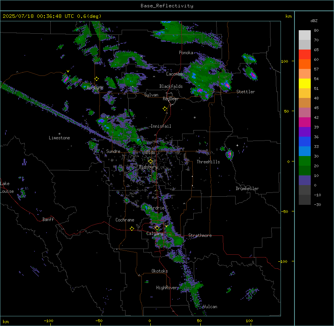334x326 pixels.
Task: Select the Strathmore label
Action: point(200,235)
